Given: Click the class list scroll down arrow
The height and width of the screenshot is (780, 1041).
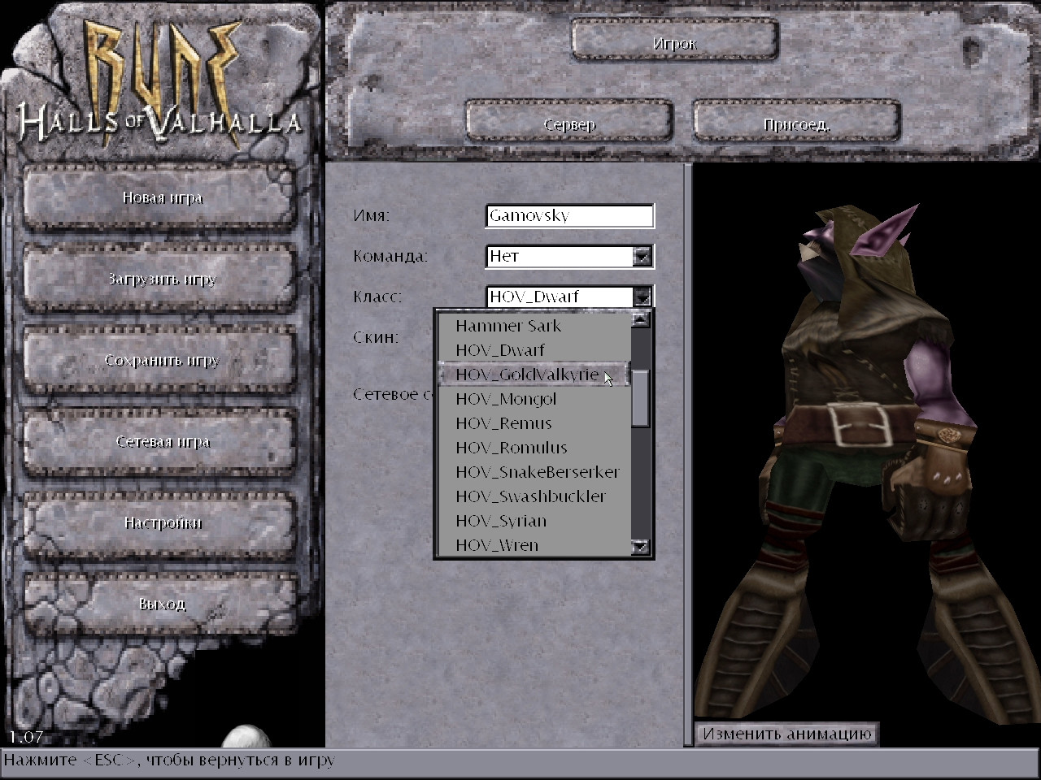Looking at the screenshot, I should coord(641,547).
